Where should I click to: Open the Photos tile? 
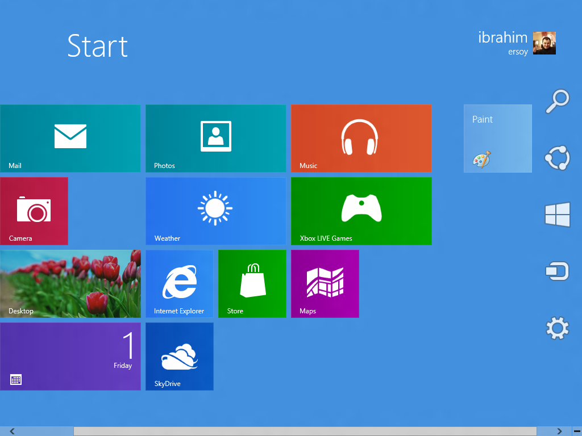click(x=215, y=139)
